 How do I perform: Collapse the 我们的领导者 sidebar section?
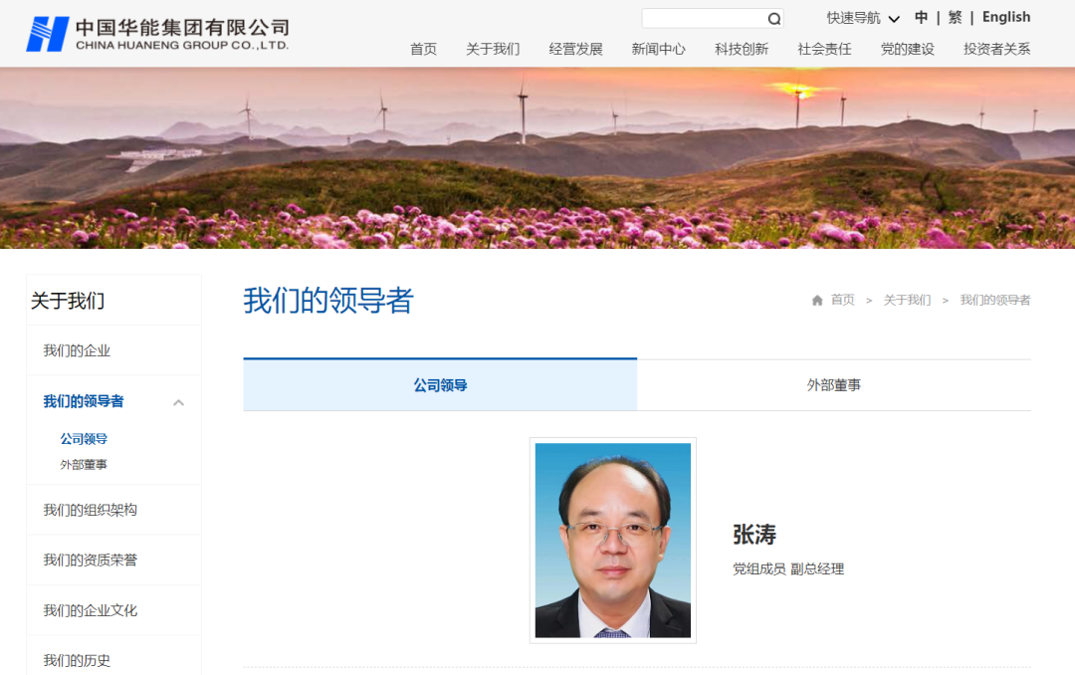point(178,402)
